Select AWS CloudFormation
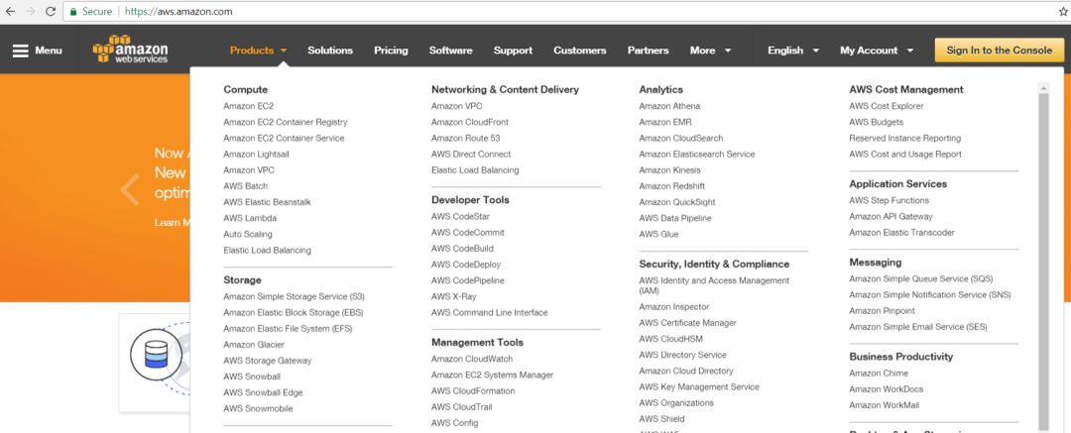Screen dimensions: 1071x433 (x=473, y=391)
